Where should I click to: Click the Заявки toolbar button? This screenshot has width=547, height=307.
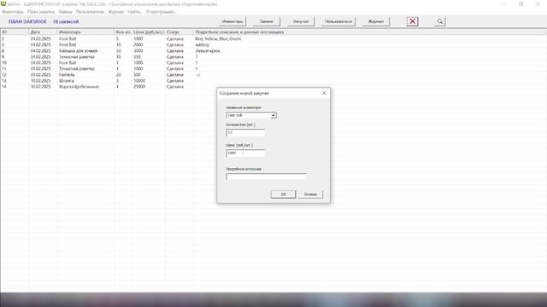point(266,21)
